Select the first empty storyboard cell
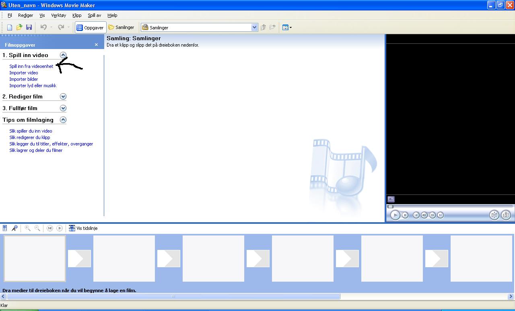 [x=35, y=258]
